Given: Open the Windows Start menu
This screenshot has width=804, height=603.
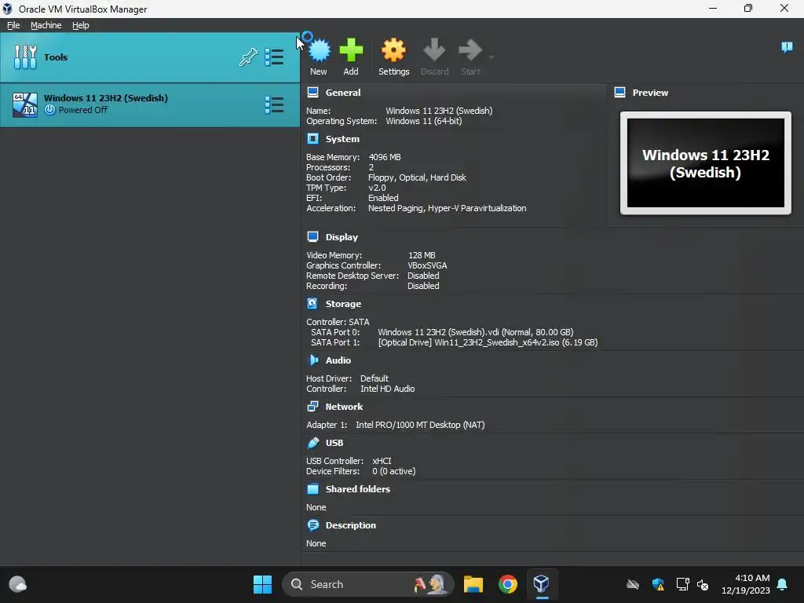Looking at the screenshot, I should coord(262,584).
